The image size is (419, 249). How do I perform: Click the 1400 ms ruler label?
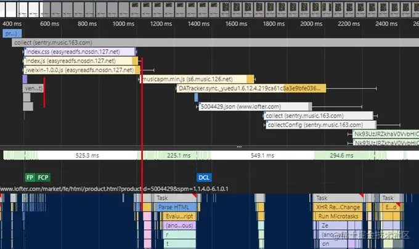(198, 24)
